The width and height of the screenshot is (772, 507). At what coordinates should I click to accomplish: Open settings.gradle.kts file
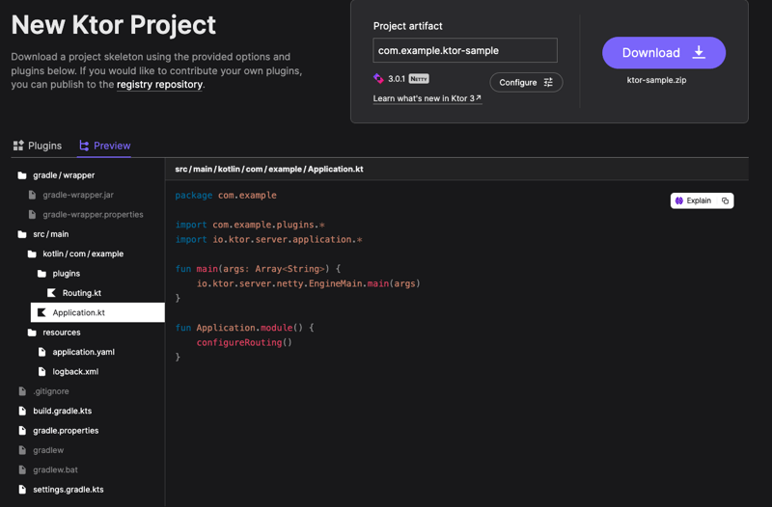[x=68, y=490]
